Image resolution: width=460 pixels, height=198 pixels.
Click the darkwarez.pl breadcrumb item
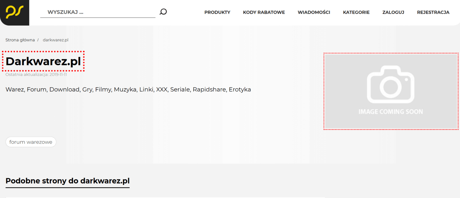click(55, 40)
